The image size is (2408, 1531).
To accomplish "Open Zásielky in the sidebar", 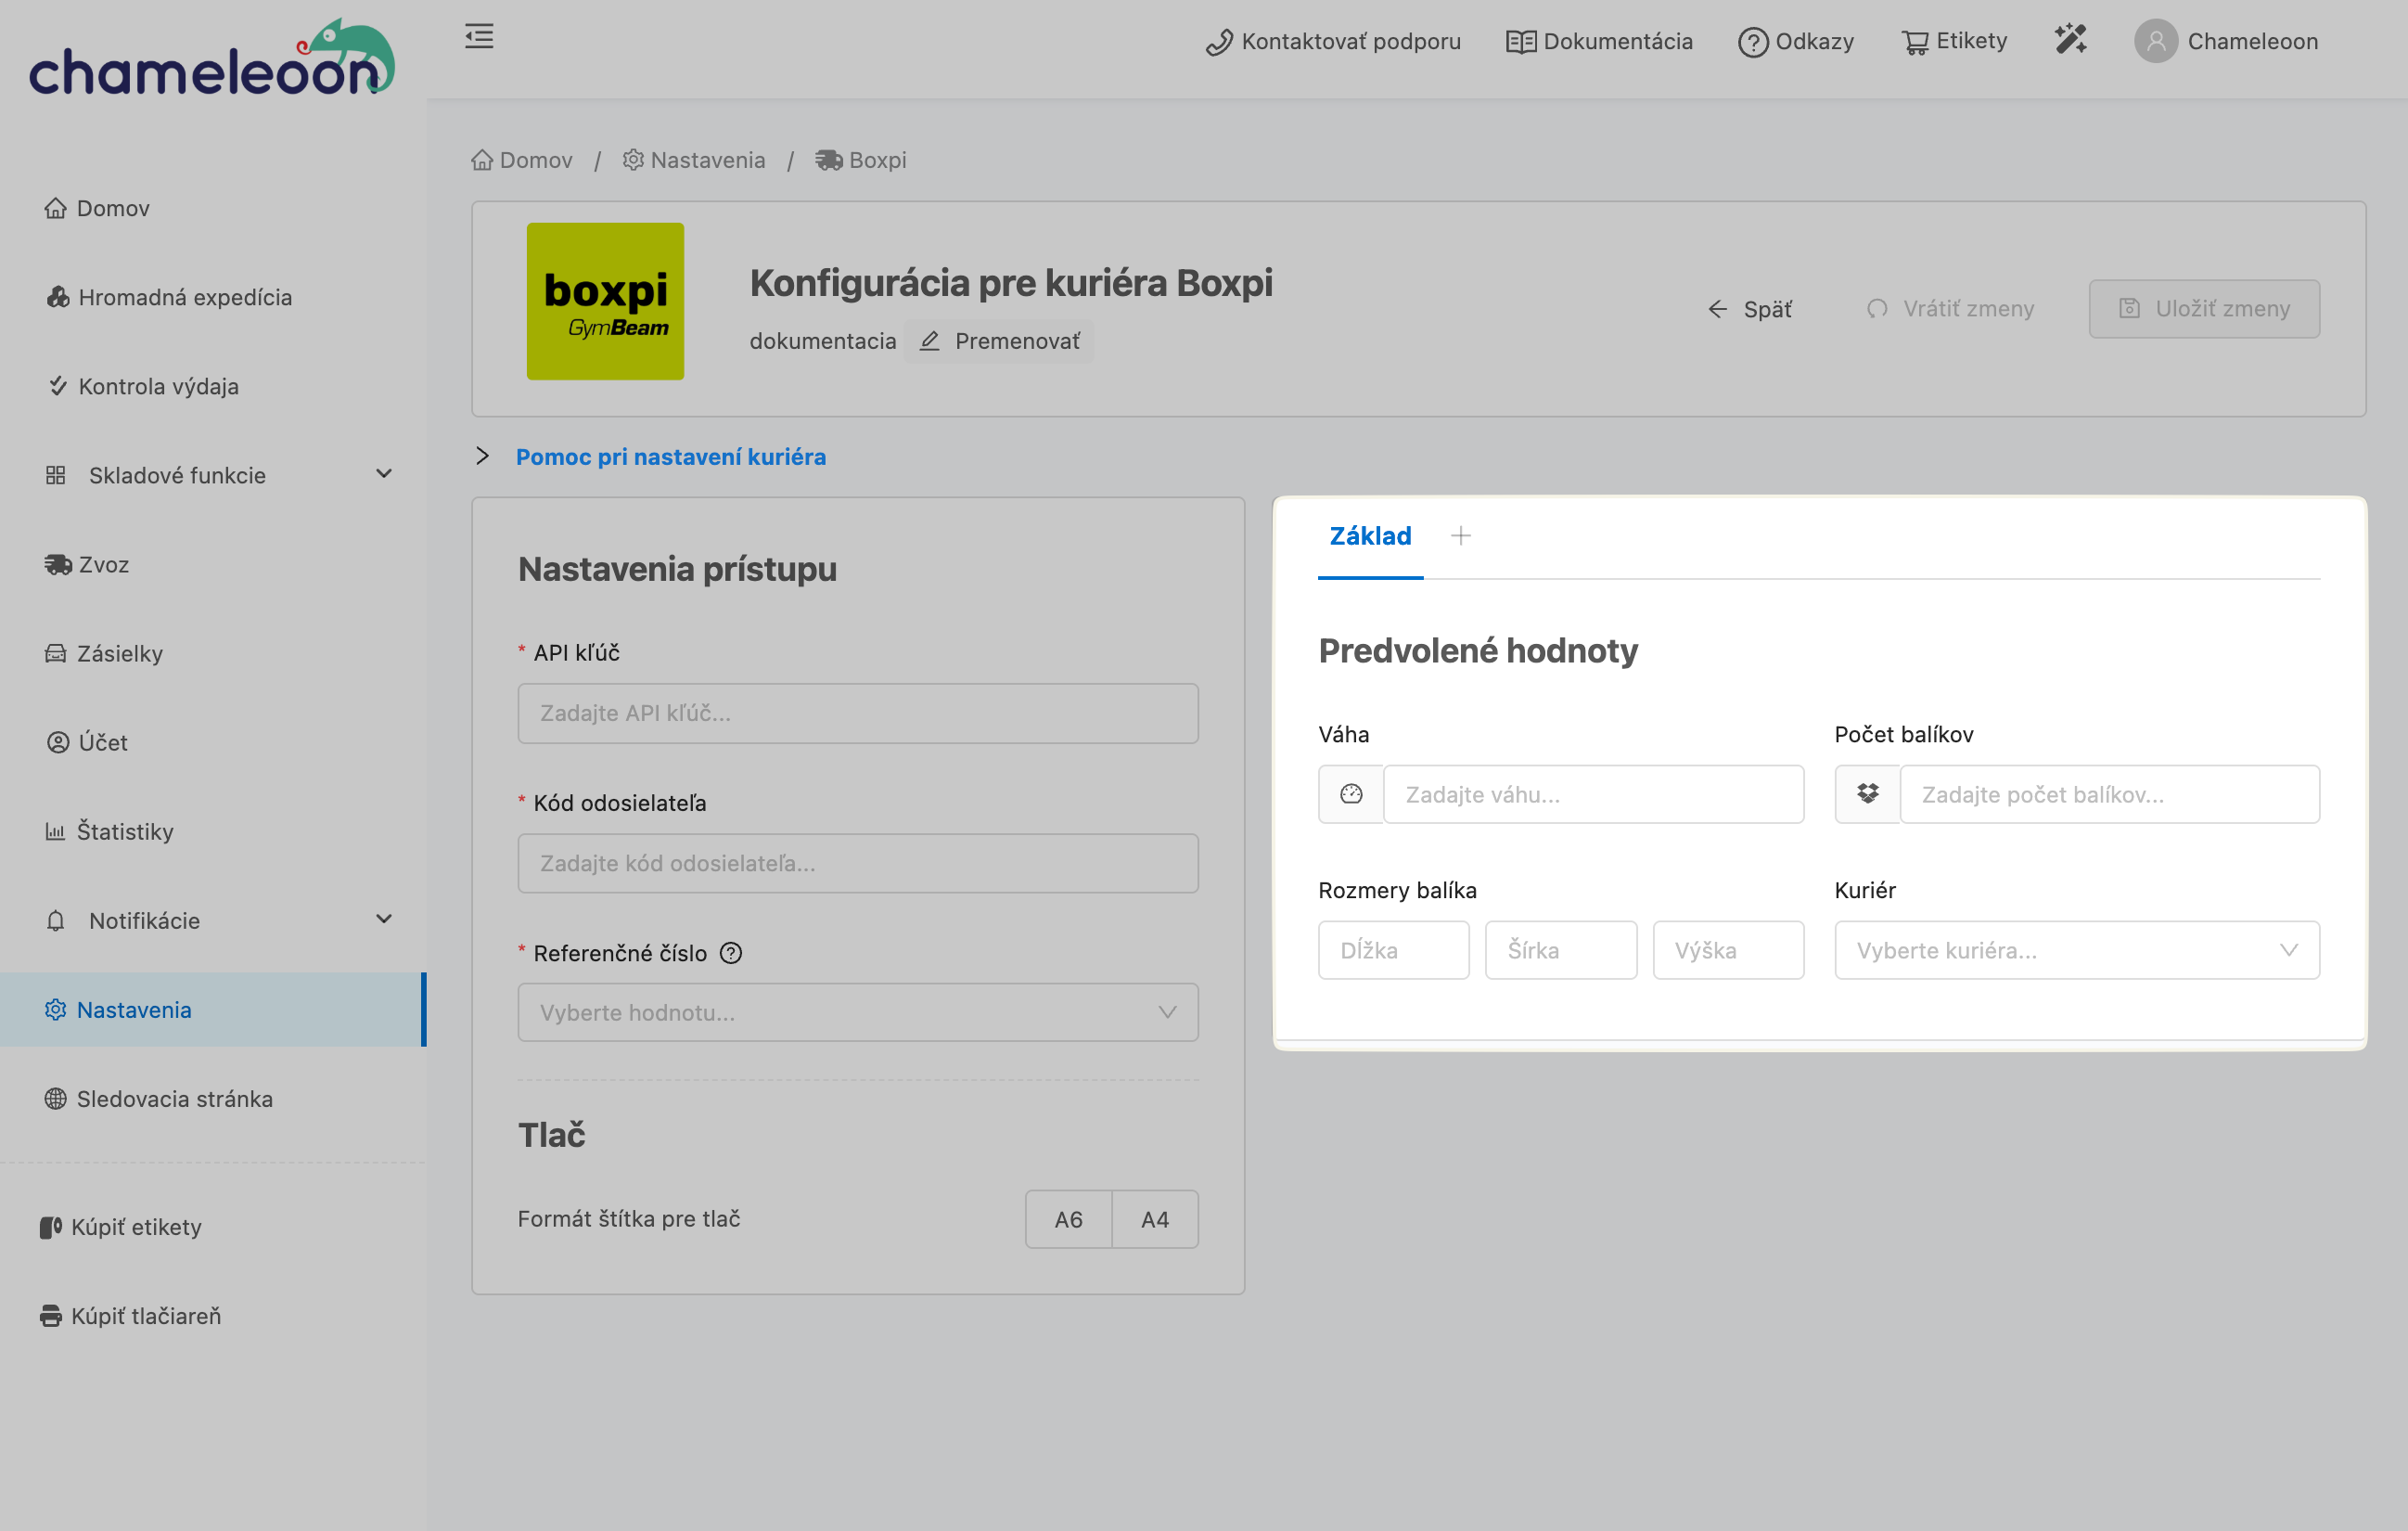I will coord(119,653).
